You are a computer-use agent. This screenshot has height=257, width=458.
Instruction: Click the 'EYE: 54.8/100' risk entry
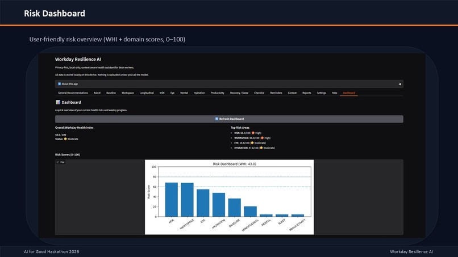(x=250, y=143)
